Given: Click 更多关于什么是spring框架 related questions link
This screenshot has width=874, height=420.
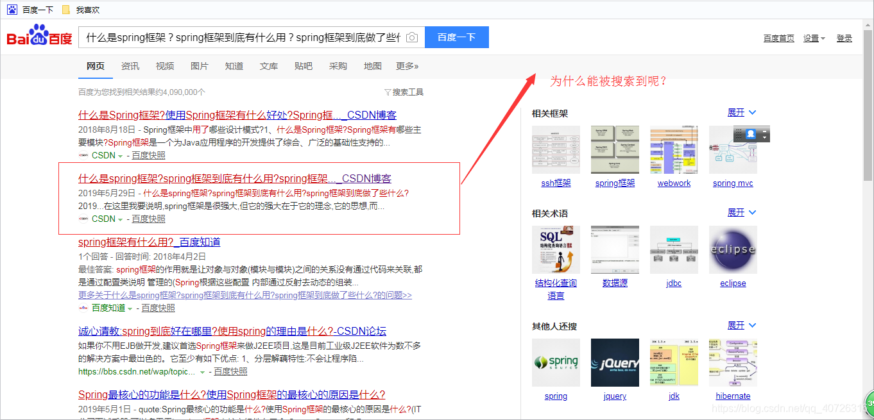Looking at the screenshot, I should pos(245,296).
